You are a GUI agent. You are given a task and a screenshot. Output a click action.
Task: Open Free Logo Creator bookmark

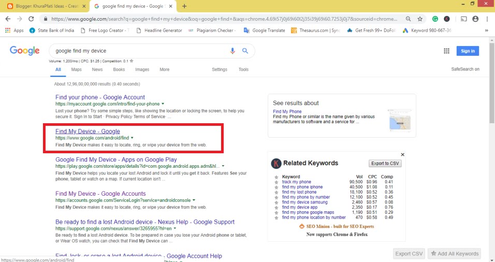click(x=105, y=31)
